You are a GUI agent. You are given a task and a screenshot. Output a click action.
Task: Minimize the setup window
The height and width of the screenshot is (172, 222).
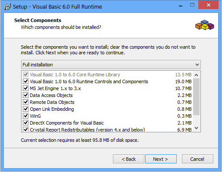click(x=181, y=6)
